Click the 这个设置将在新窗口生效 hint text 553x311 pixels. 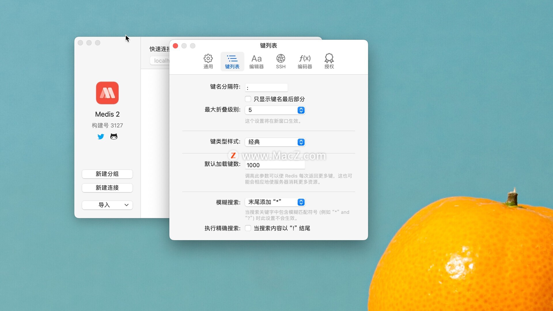click(274, 121)
